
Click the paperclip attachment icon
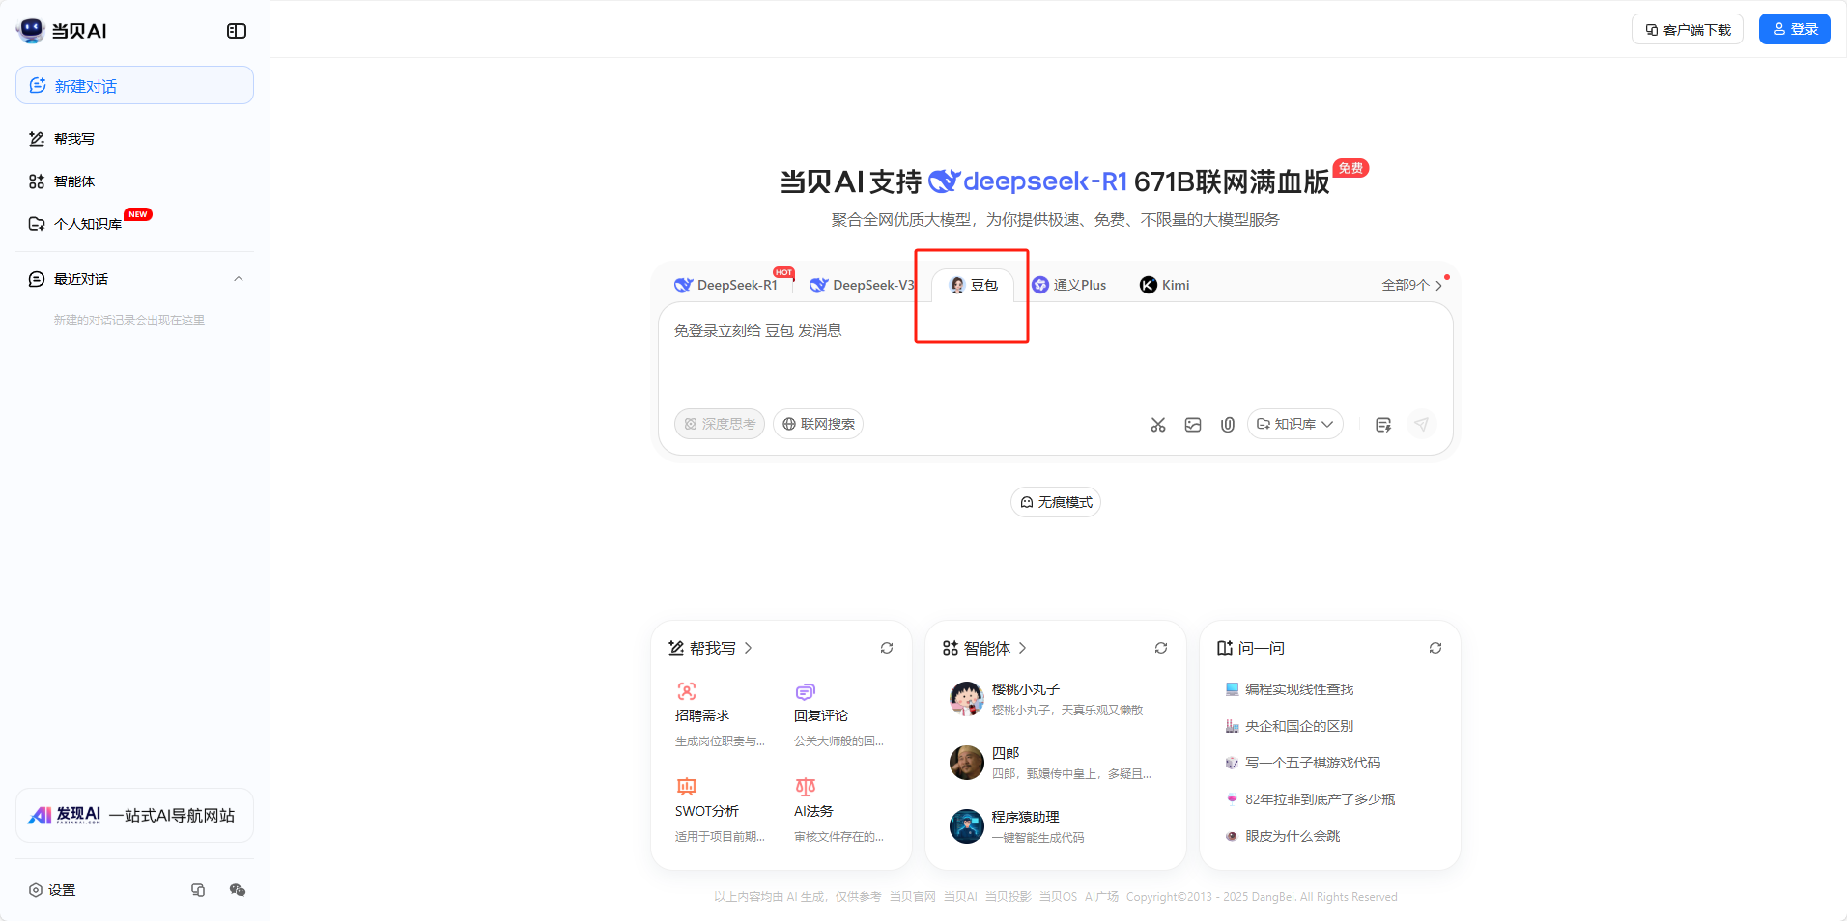point(1228,425)
